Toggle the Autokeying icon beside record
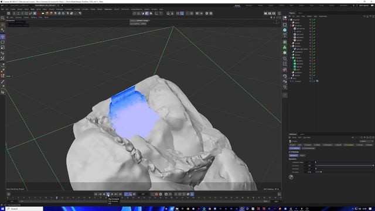 161,194
